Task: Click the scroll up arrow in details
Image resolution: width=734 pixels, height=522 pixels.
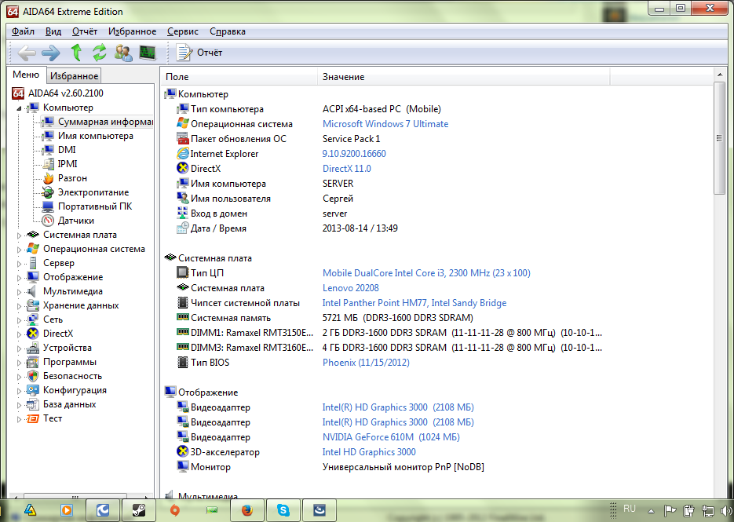Action: pyautogui.click(x=720, y=75)
